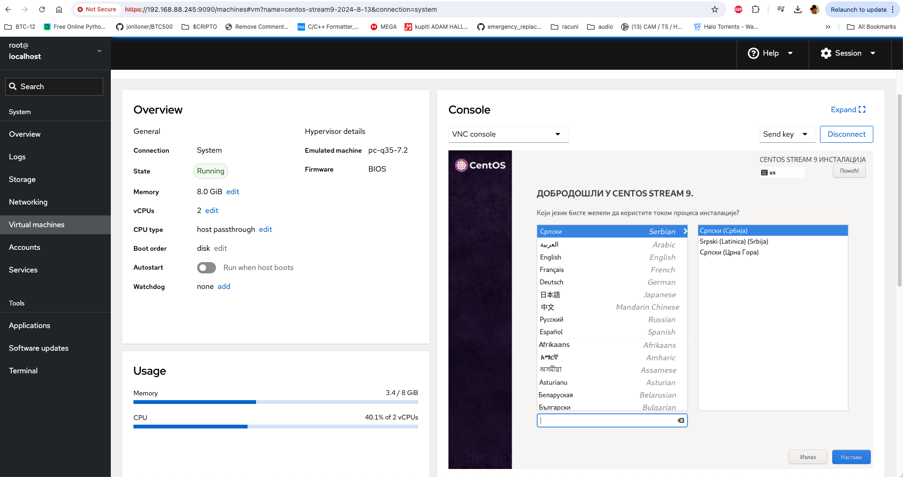The height and width of the screenshot is (477, 903).
Task: Click the blue Настави continue button
Action: click(x=851, y=457)
